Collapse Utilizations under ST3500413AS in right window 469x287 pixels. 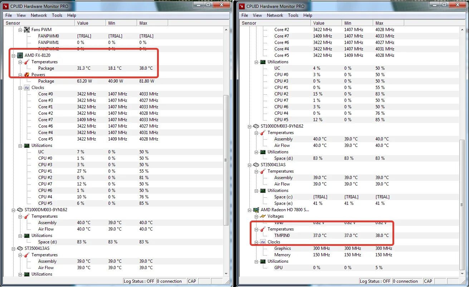click(257, 190)
